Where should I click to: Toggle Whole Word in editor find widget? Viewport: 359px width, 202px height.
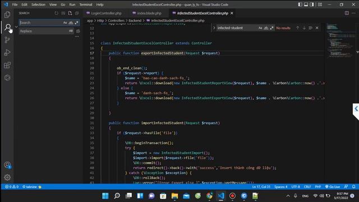tap(266, 28)
